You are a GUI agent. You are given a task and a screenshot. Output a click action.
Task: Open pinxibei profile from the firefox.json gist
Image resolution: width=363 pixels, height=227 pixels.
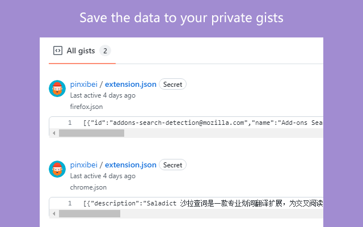[84, 84]
